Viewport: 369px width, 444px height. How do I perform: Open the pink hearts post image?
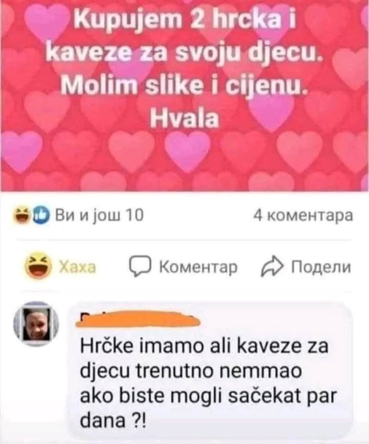(x=184, y=96)
